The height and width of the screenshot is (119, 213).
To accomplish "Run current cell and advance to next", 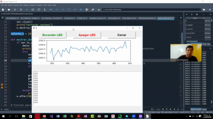I will [39, 10].
